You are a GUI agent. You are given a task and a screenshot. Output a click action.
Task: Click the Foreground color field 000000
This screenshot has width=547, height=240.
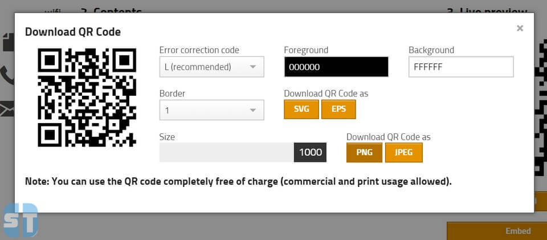336,67
